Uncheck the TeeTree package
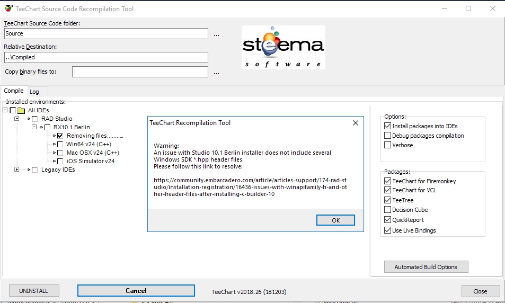 coord(388,200)
